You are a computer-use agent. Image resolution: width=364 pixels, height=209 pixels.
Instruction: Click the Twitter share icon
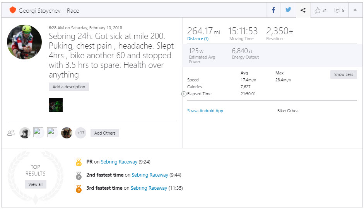click(288, 10)
